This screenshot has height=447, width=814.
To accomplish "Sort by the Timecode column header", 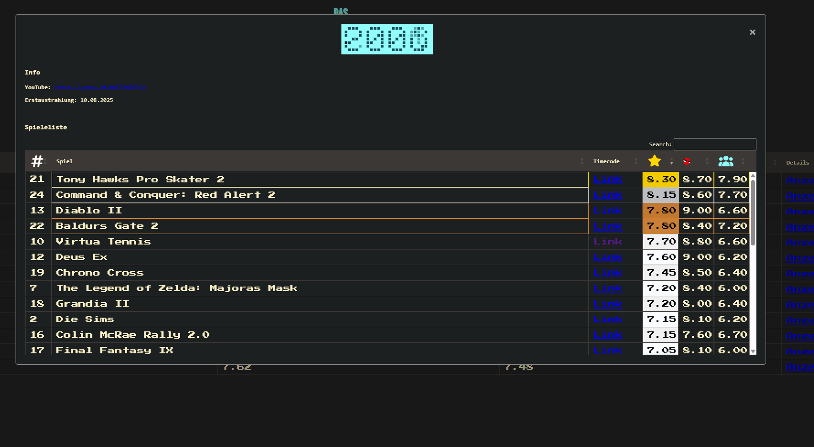I will click(606, 161).
